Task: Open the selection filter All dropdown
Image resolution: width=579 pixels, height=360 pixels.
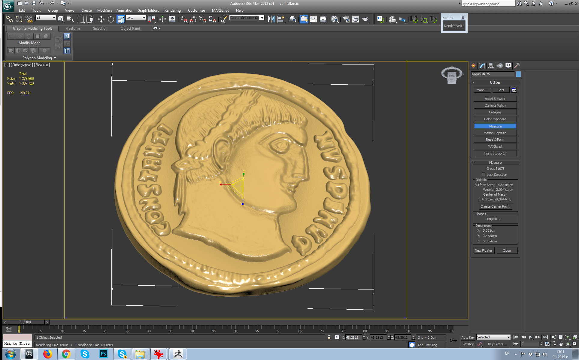Action: coord(46,18)
